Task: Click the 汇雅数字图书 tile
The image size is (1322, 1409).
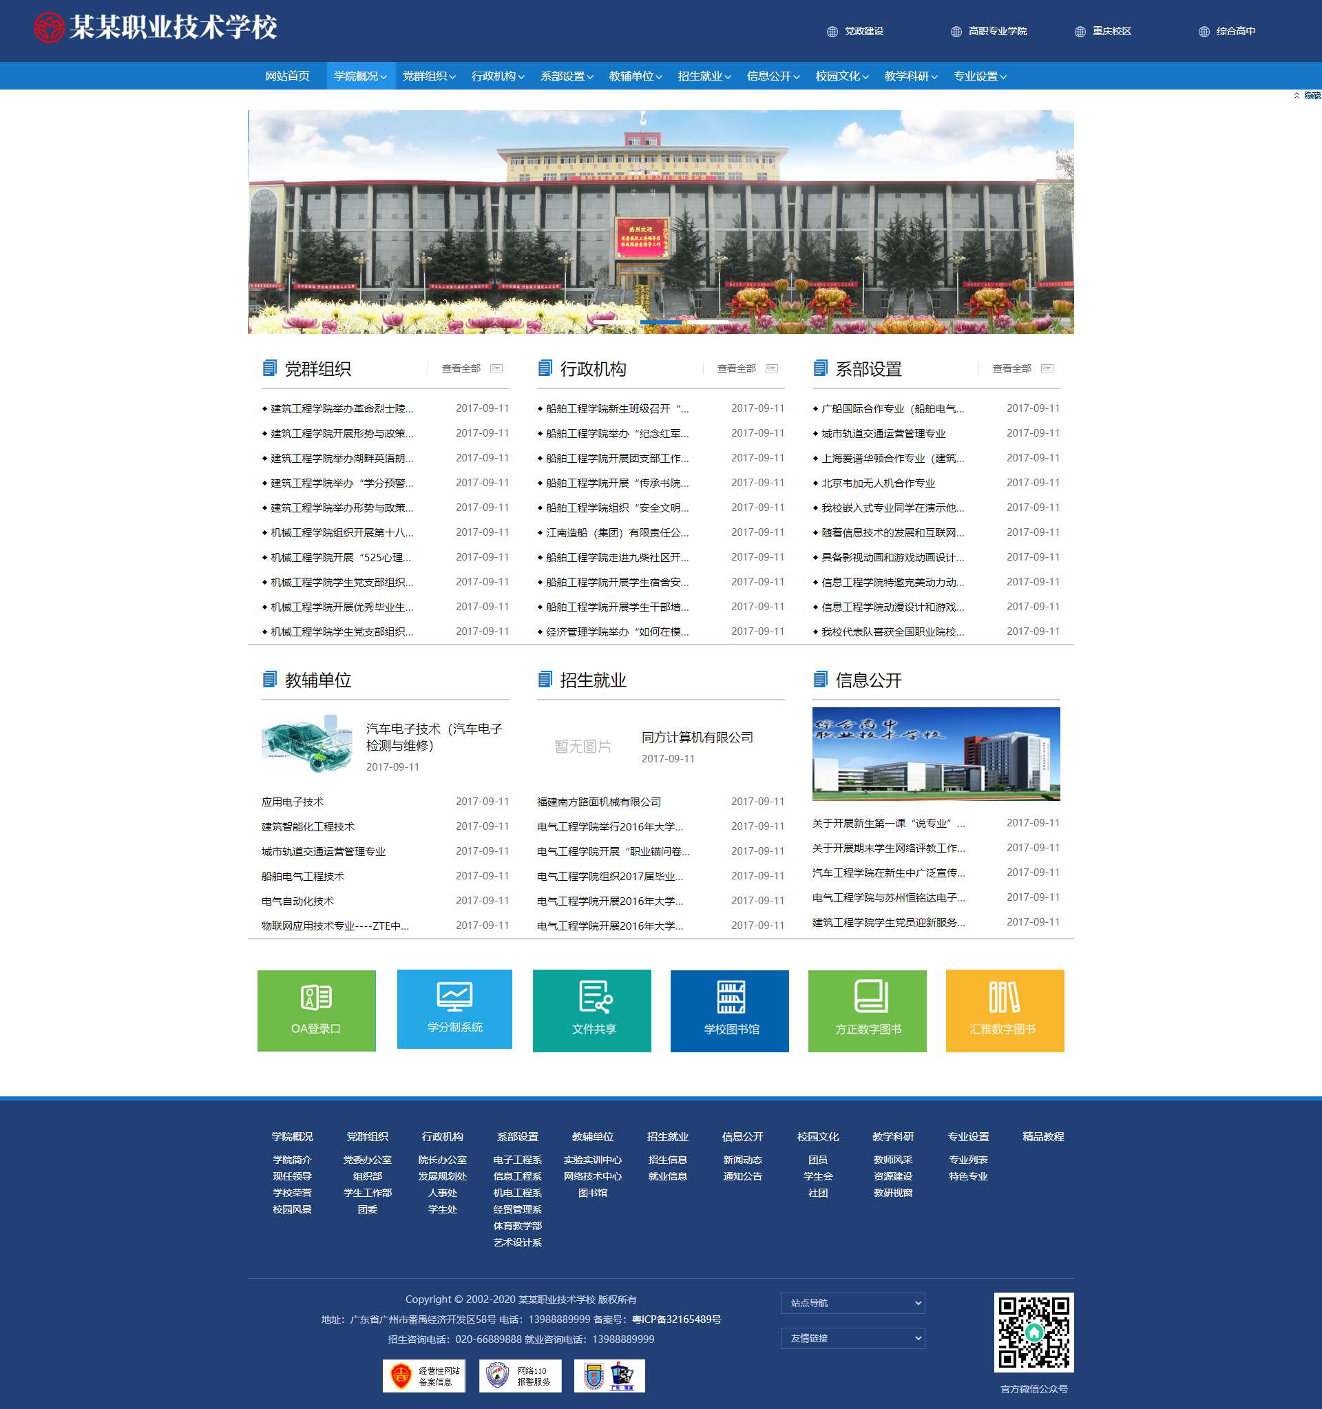Action: point(1004,1010)
